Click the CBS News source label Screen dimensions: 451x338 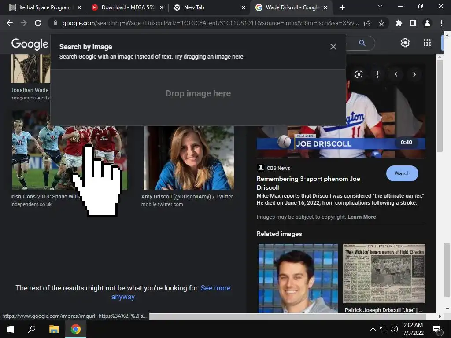(278, 168)
